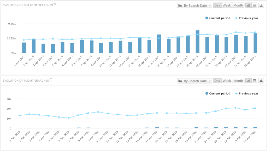Screen dimensions: 267x151
Task: Toggle Previous year series in Flight Searches chart
Action: 246,94
